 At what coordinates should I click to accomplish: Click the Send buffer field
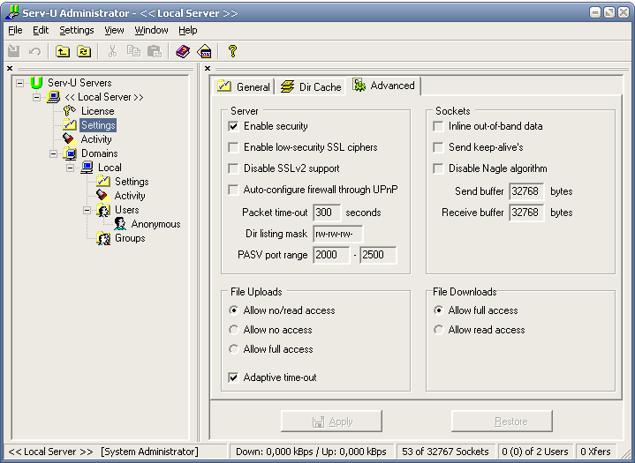526,191
